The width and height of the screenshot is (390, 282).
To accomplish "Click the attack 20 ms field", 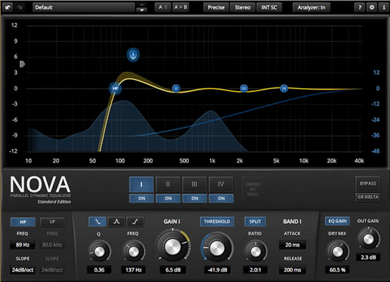I will pos(292,245).
